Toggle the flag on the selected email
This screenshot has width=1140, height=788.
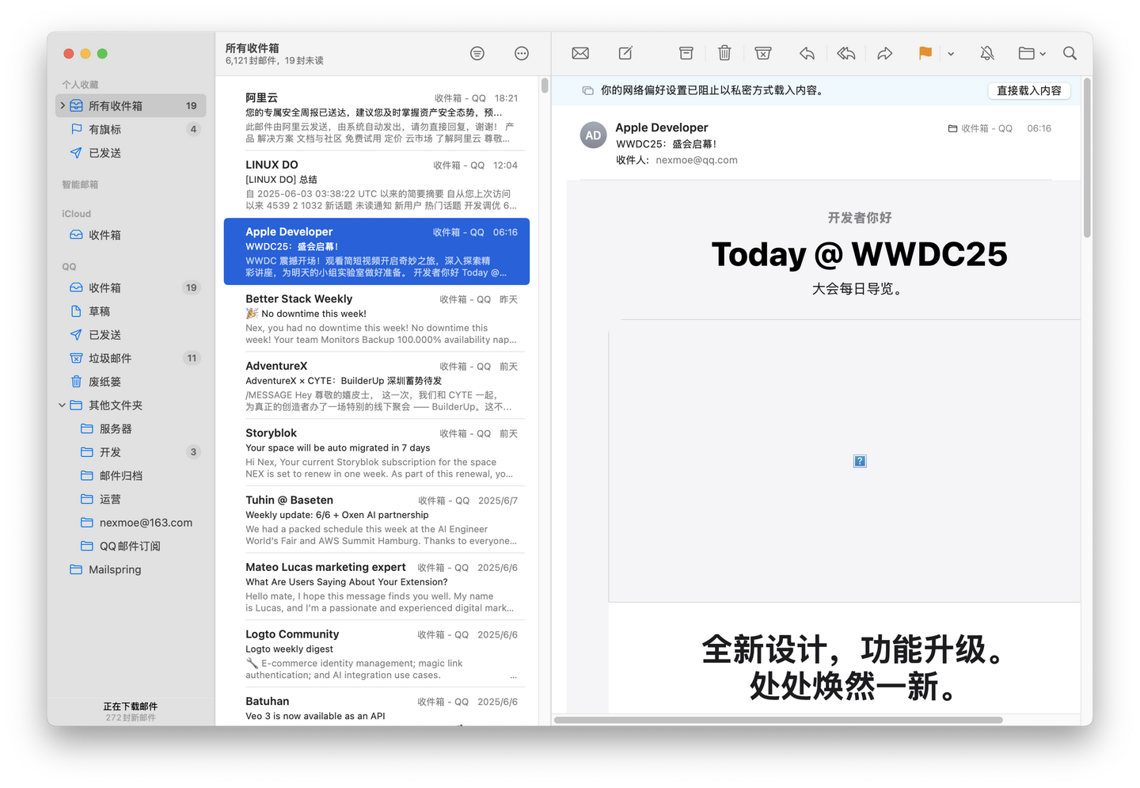tap(925, 53)
